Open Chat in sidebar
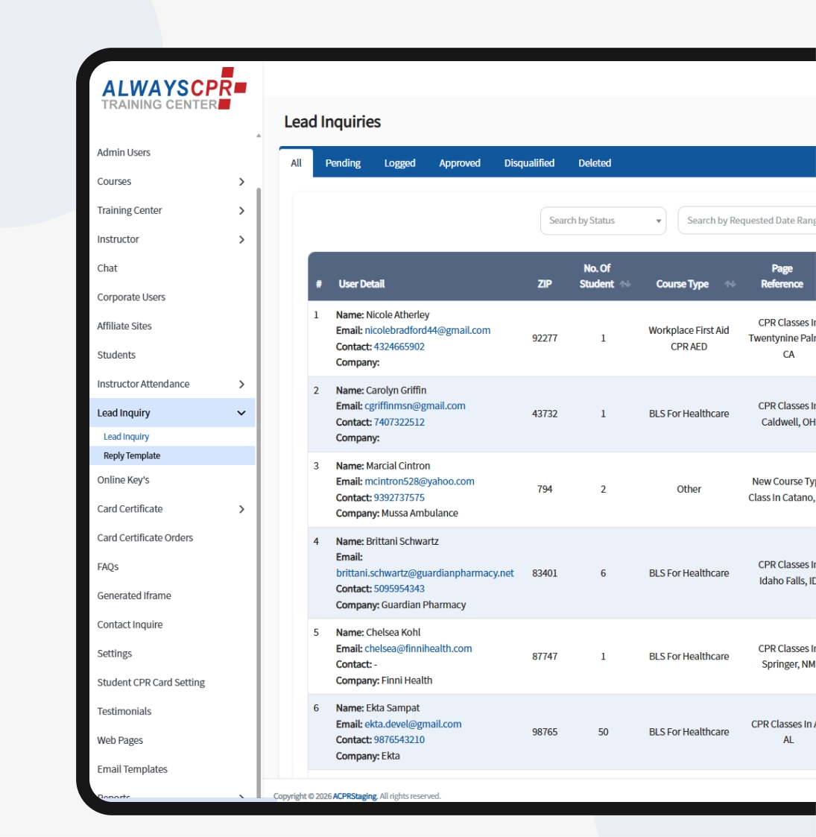This screenshot has height=837, width=816. click(107, 268)
